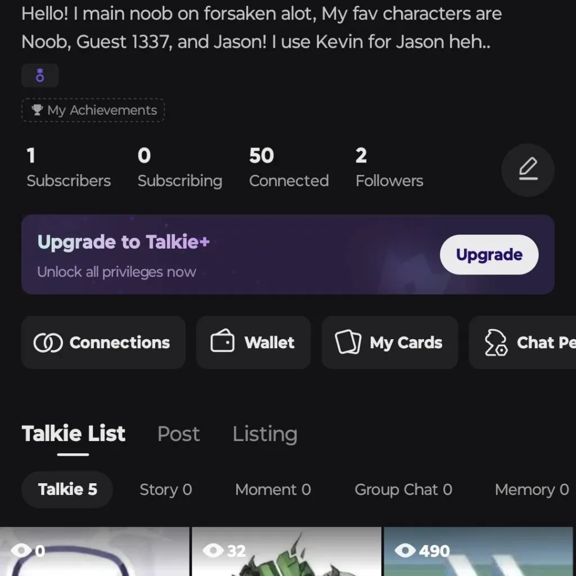View the 1 Subscribers count
Screen dimensions: 576x576
point(69,168)
